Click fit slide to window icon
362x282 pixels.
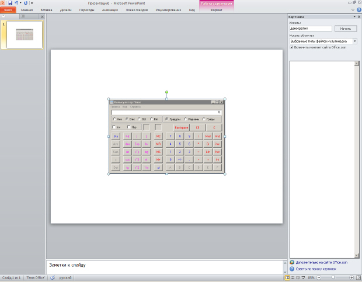pyautogui.click(x=358, y=278)
